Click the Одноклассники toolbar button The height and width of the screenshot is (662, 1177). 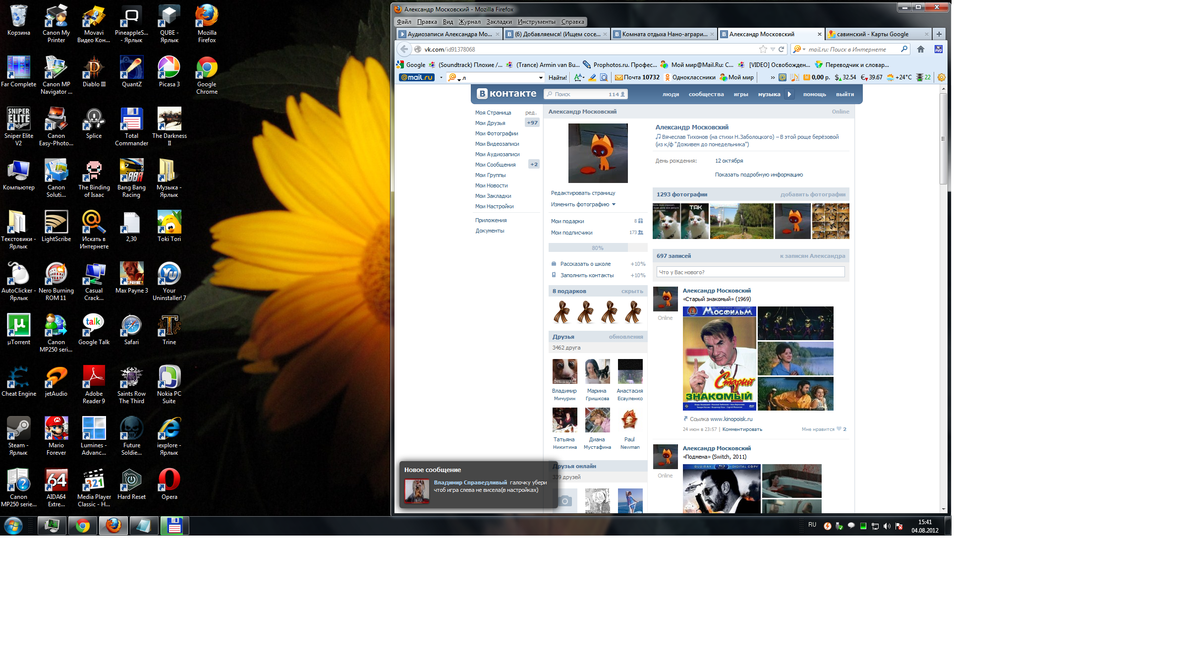coord(690,77)
